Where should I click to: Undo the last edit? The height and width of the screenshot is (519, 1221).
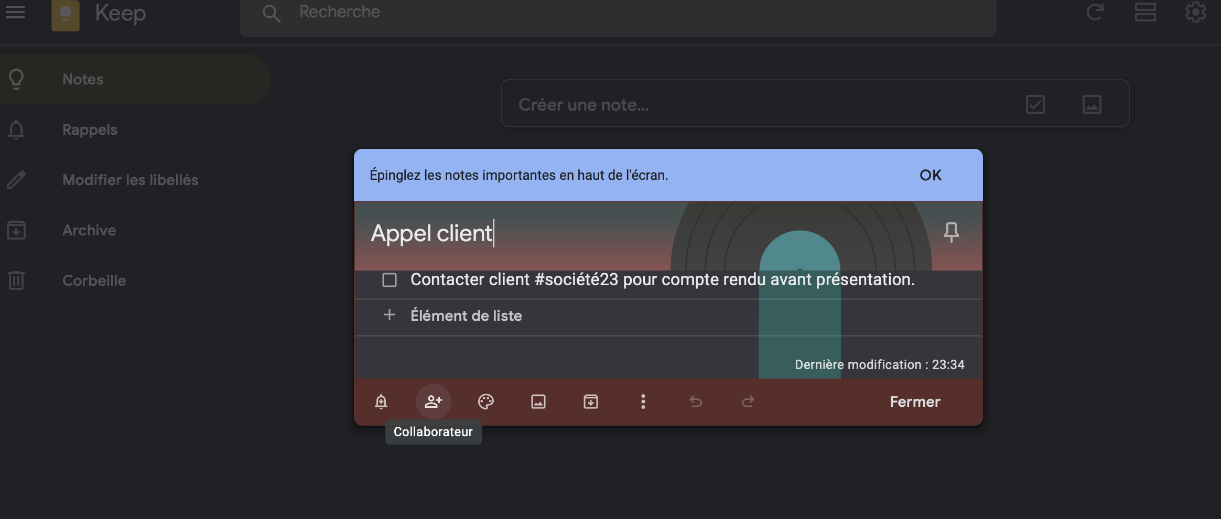[696, 402]
